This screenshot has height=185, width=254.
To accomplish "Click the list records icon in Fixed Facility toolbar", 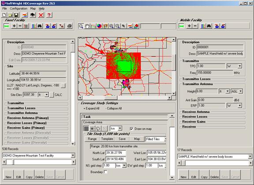I will 26,26.
